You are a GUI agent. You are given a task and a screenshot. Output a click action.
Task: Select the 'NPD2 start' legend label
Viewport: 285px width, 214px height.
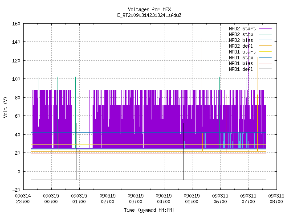pos(242,29)
